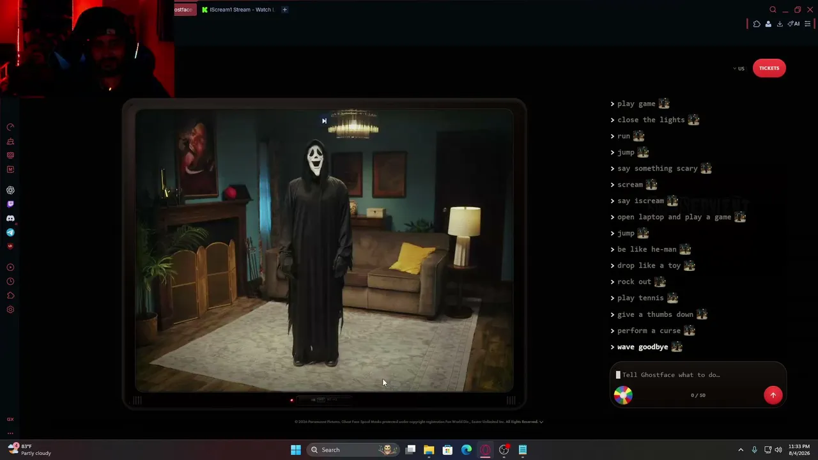Open the GX Cleaner icon in sidebar

coord(10,141)
